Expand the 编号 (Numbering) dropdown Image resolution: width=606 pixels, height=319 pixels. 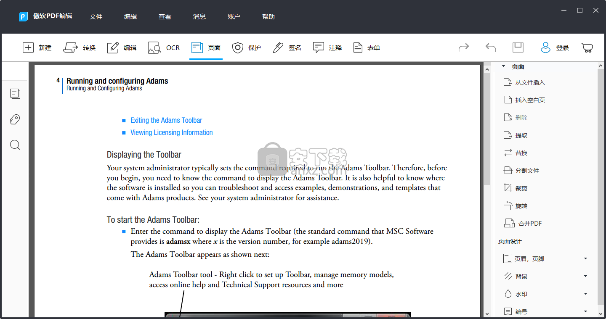[585, 312]
